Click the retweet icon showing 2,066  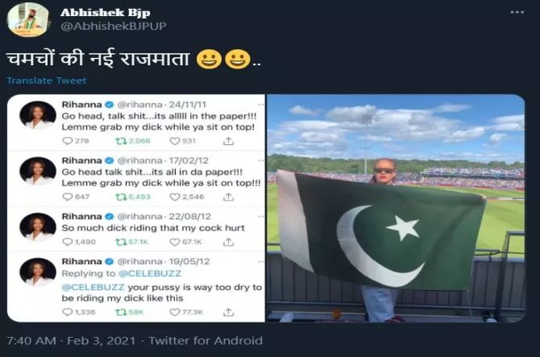click(x=121, y=141)
